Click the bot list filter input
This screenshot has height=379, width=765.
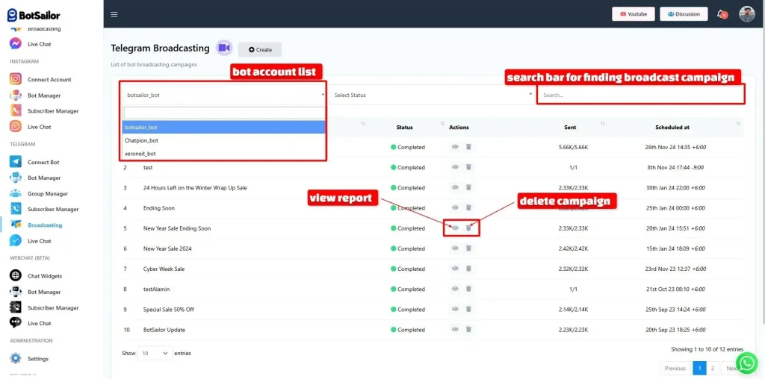[224, 113]
